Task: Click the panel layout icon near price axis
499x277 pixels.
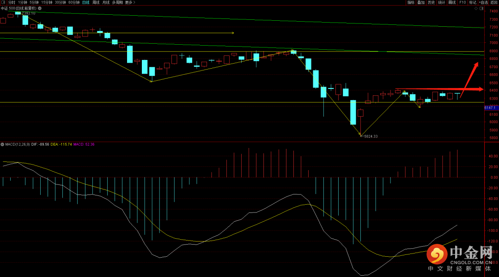Action: pyautogui.click(x=481, y=8)
